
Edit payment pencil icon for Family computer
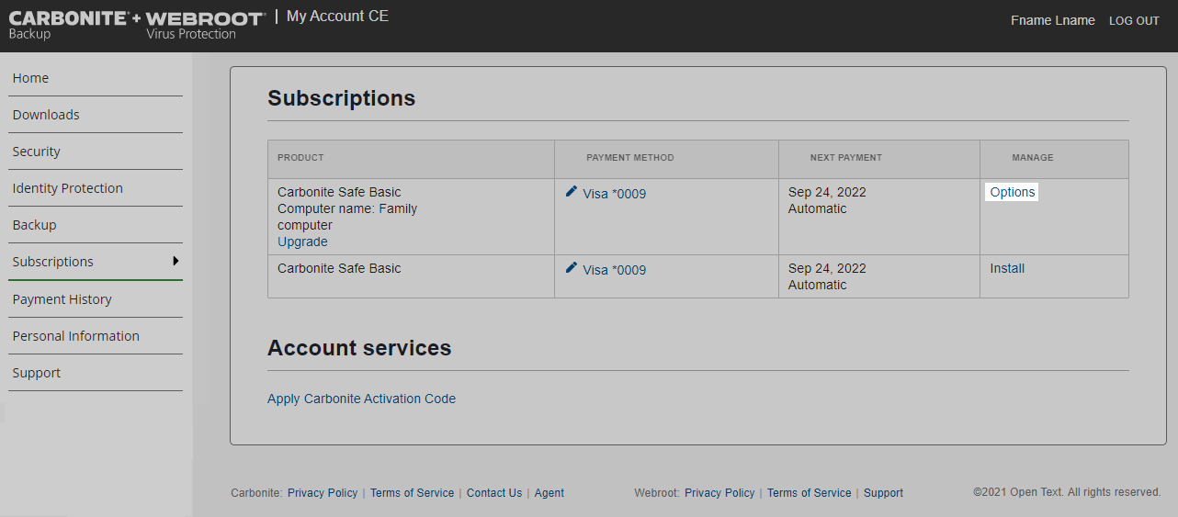tap(572, 192)
